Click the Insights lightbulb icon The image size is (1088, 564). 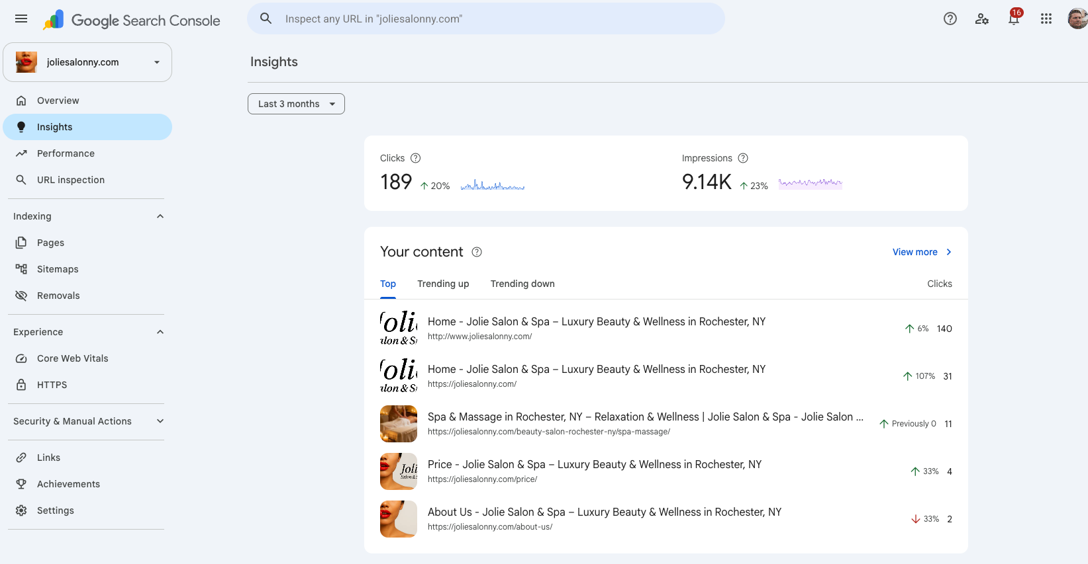[x=21, y=127]
